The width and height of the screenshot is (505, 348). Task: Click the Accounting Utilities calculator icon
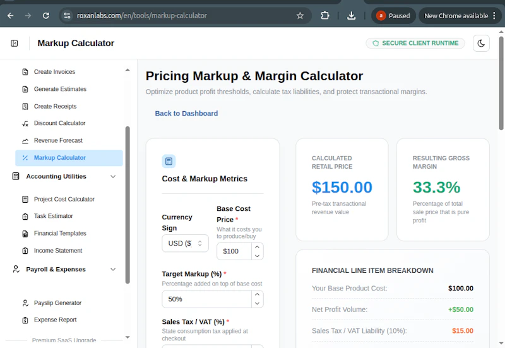point(16,176)
